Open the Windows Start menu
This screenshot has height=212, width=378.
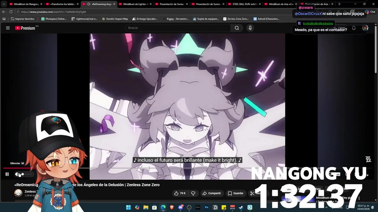pyautogui.click(x=128, y=208)
